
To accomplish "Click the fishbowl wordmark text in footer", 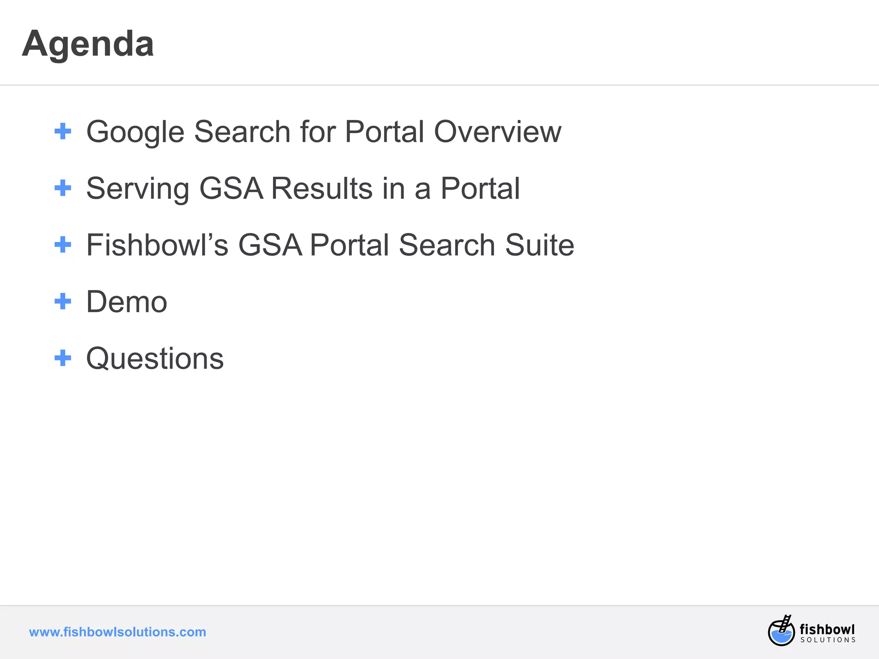I will [827, 629].
